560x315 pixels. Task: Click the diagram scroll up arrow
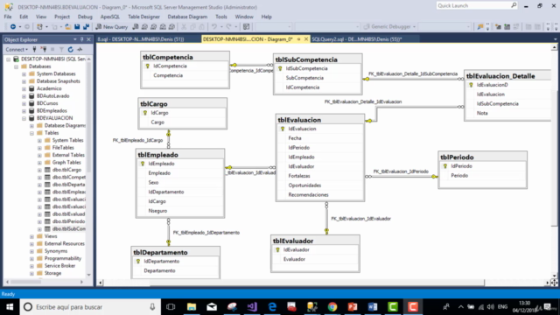[554, 47]
